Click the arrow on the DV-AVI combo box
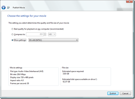Screen dimensions: 135x99 click(77, 40)
